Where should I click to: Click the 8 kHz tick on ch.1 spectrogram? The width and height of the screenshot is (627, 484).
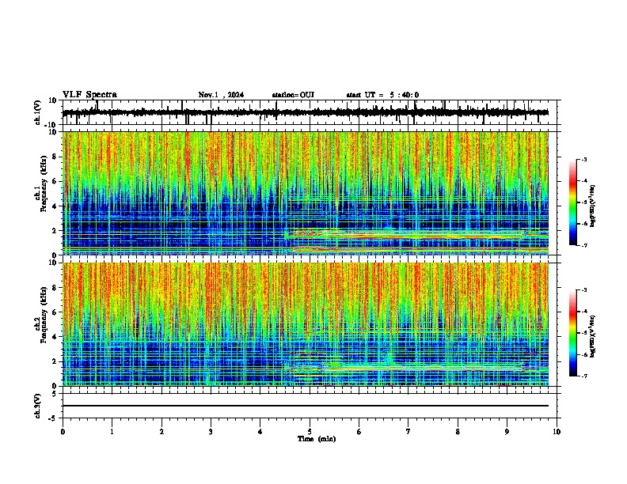click(55, 157)
